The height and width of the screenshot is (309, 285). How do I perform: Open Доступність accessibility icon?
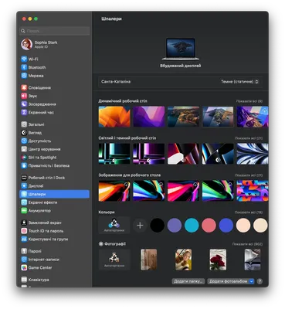[x=24, y=141]
